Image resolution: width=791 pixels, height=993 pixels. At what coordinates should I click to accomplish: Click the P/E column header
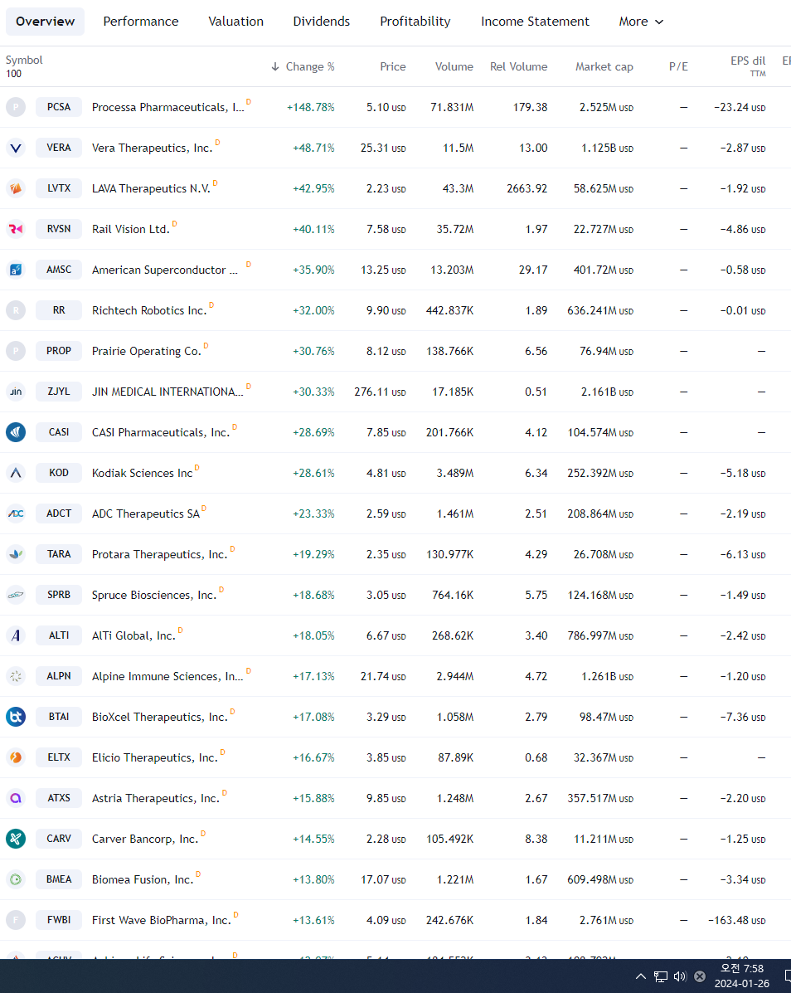pyautogui.click(x=678, y=66)
